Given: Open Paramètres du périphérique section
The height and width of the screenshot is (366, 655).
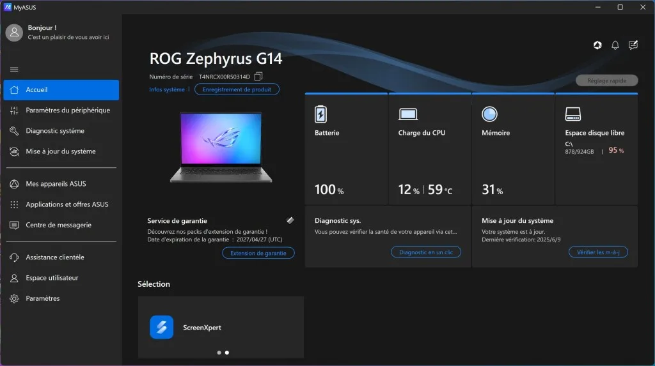Looking at the screenshot, I should coord(61,110).
